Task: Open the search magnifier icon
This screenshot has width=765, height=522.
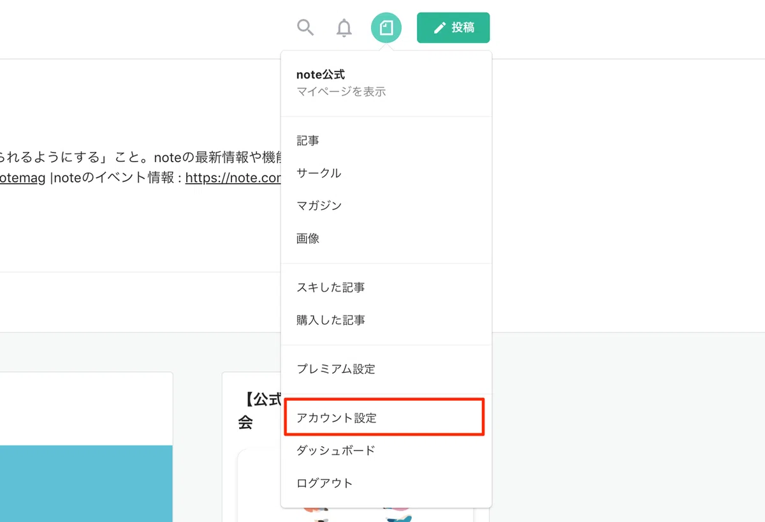Action: [306, 27]
